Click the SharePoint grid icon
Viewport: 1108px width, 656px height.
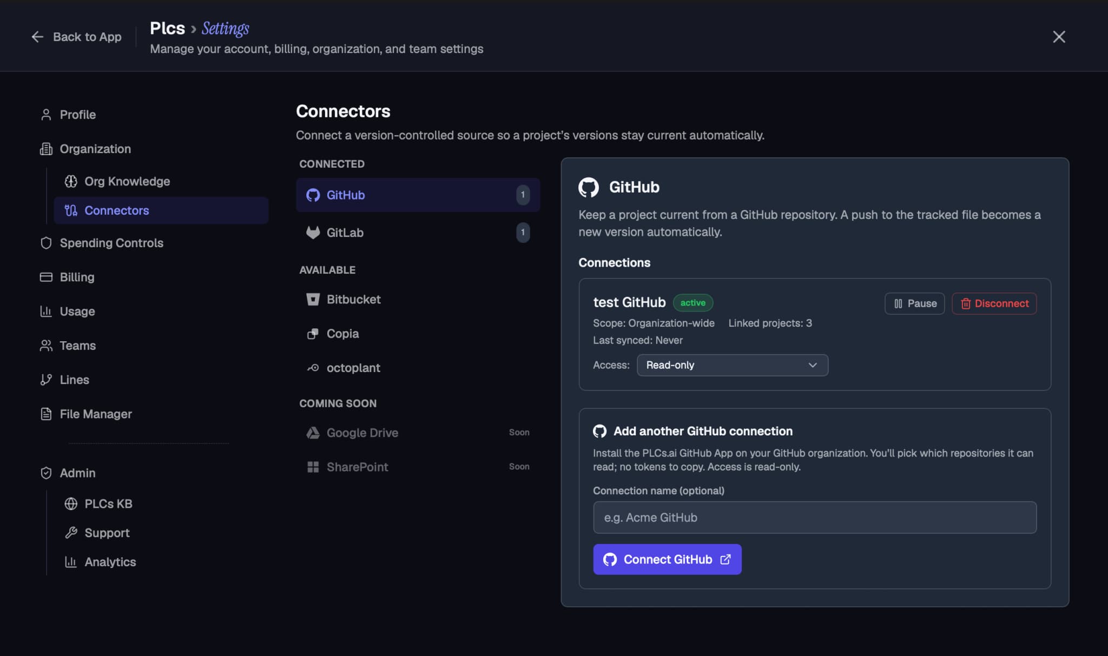(x=313, y=467)
